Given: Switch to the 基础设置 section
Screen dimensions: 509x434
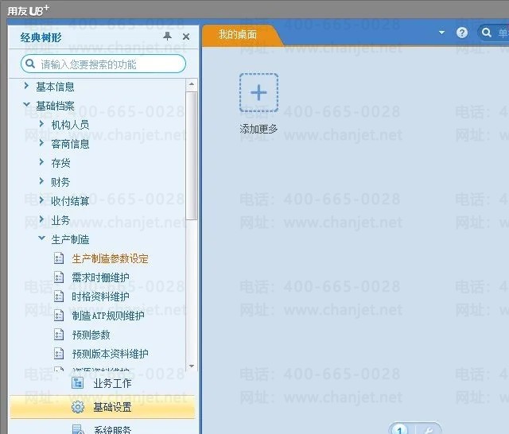Looking at the screenshot, I should (x=102, y=407).
